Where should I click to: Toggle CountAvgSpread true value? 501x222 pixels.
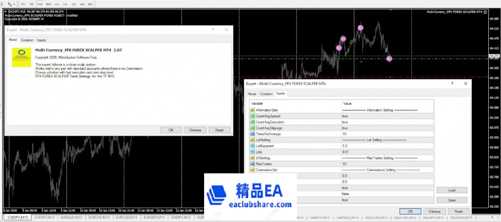pyautogui.click(x=345, y=116)
